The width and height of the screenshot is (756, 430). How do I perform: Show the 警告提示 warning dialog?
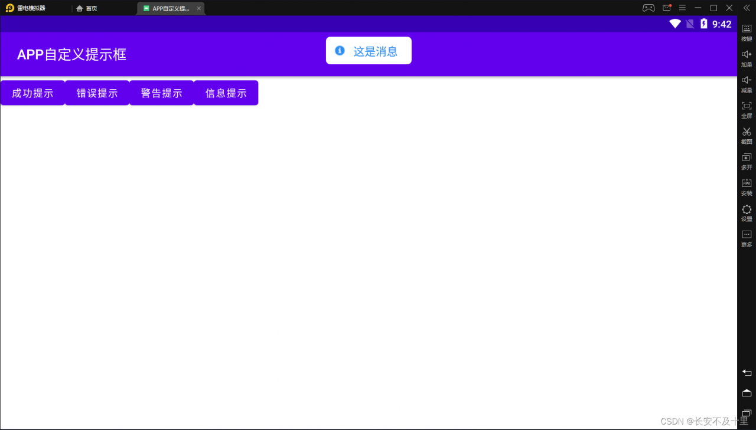click(161, 93)
